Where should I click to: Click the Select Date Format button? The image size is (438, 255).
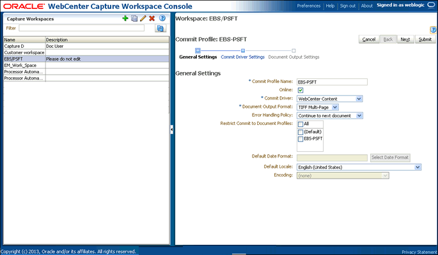[390, 157]
